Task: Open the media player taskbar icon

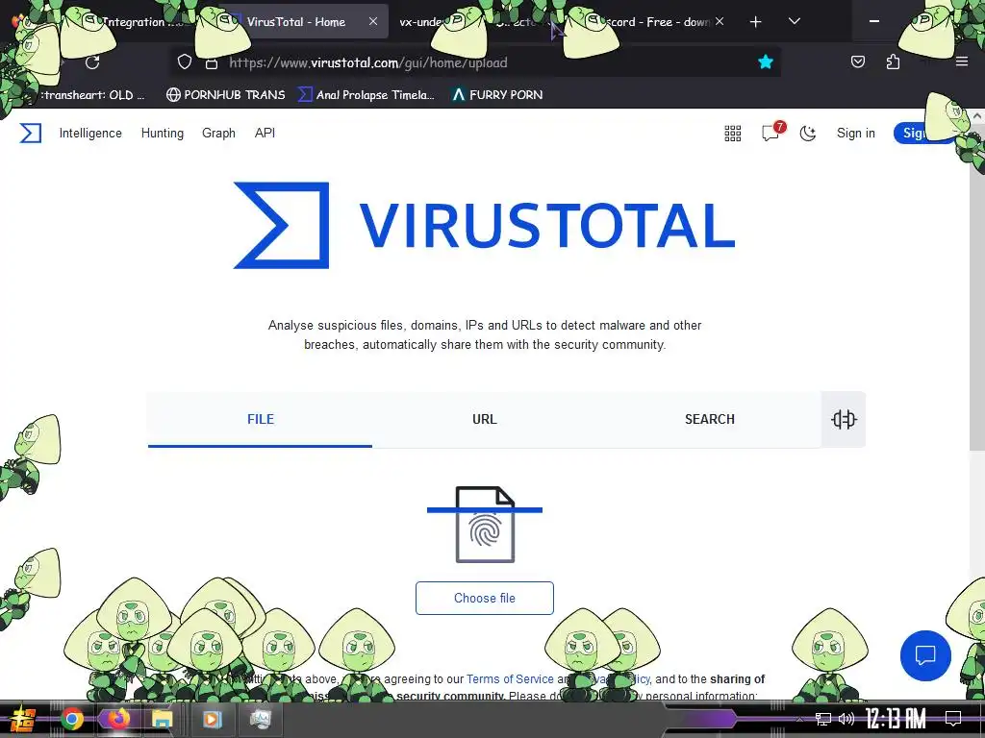Action: [x=212, y=719]
